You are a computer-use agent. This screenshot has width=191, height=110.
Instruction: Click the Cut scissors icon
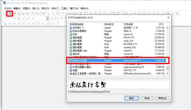pos(49,13)
